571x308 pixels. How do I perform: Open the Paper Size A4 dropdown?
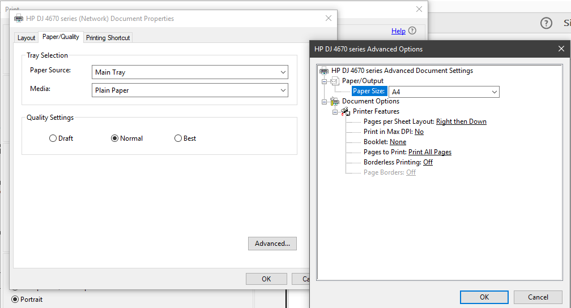point(444,92)
